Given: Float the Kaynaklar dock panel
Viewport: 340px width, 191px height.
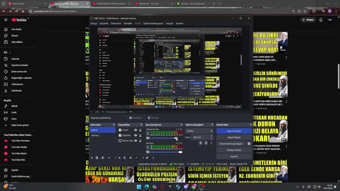Looking at the screenshot, I should pyautogui.click(x=141, y=125).
